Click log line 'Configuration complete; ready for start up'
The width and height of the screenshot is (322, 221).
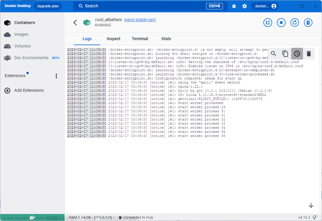pos(155,79)
